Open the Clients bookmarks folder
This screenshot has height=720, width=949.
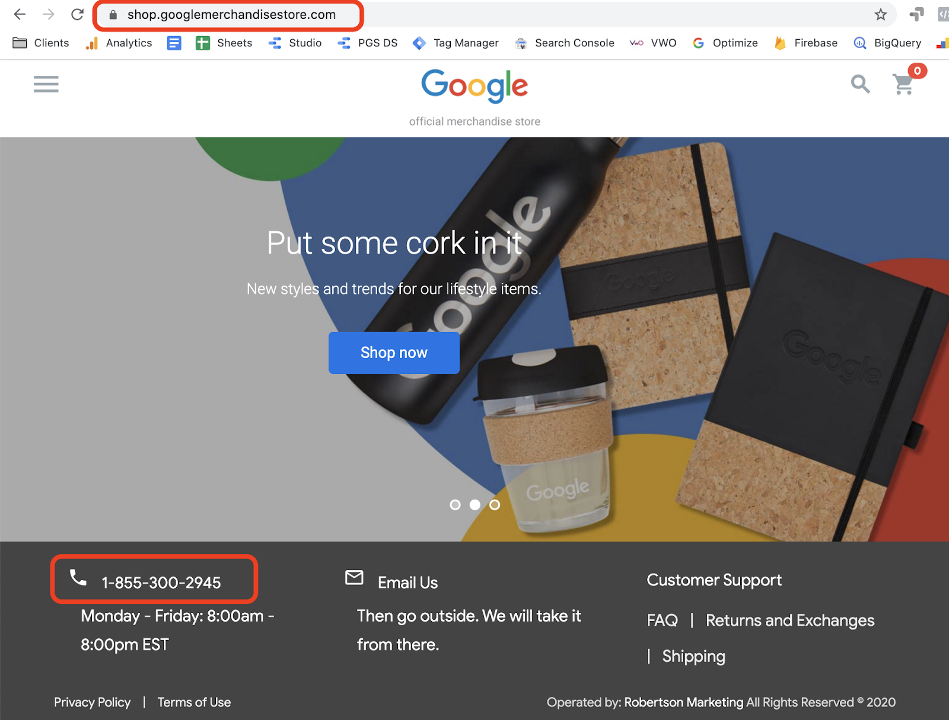click(41, 43)
